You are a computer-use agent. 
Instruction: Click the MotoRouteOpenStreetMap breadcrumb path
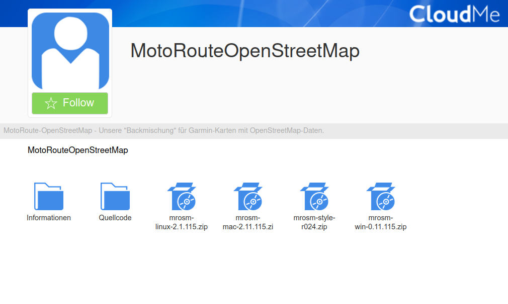78,150
